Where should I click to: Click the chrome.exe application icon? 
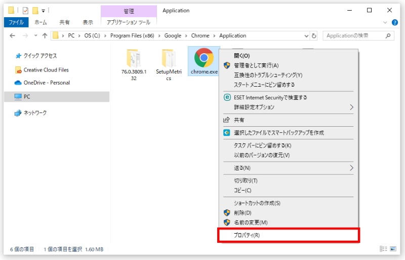point(203,59)
